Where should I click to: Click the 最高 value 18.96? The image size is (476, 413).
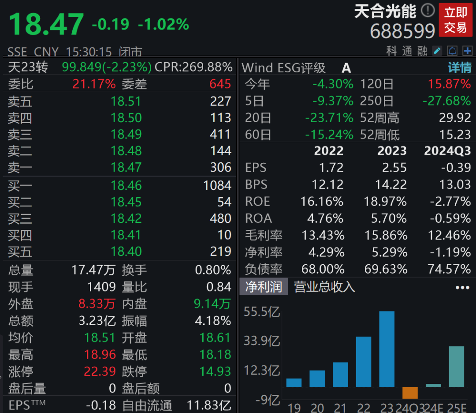[100, 354]
